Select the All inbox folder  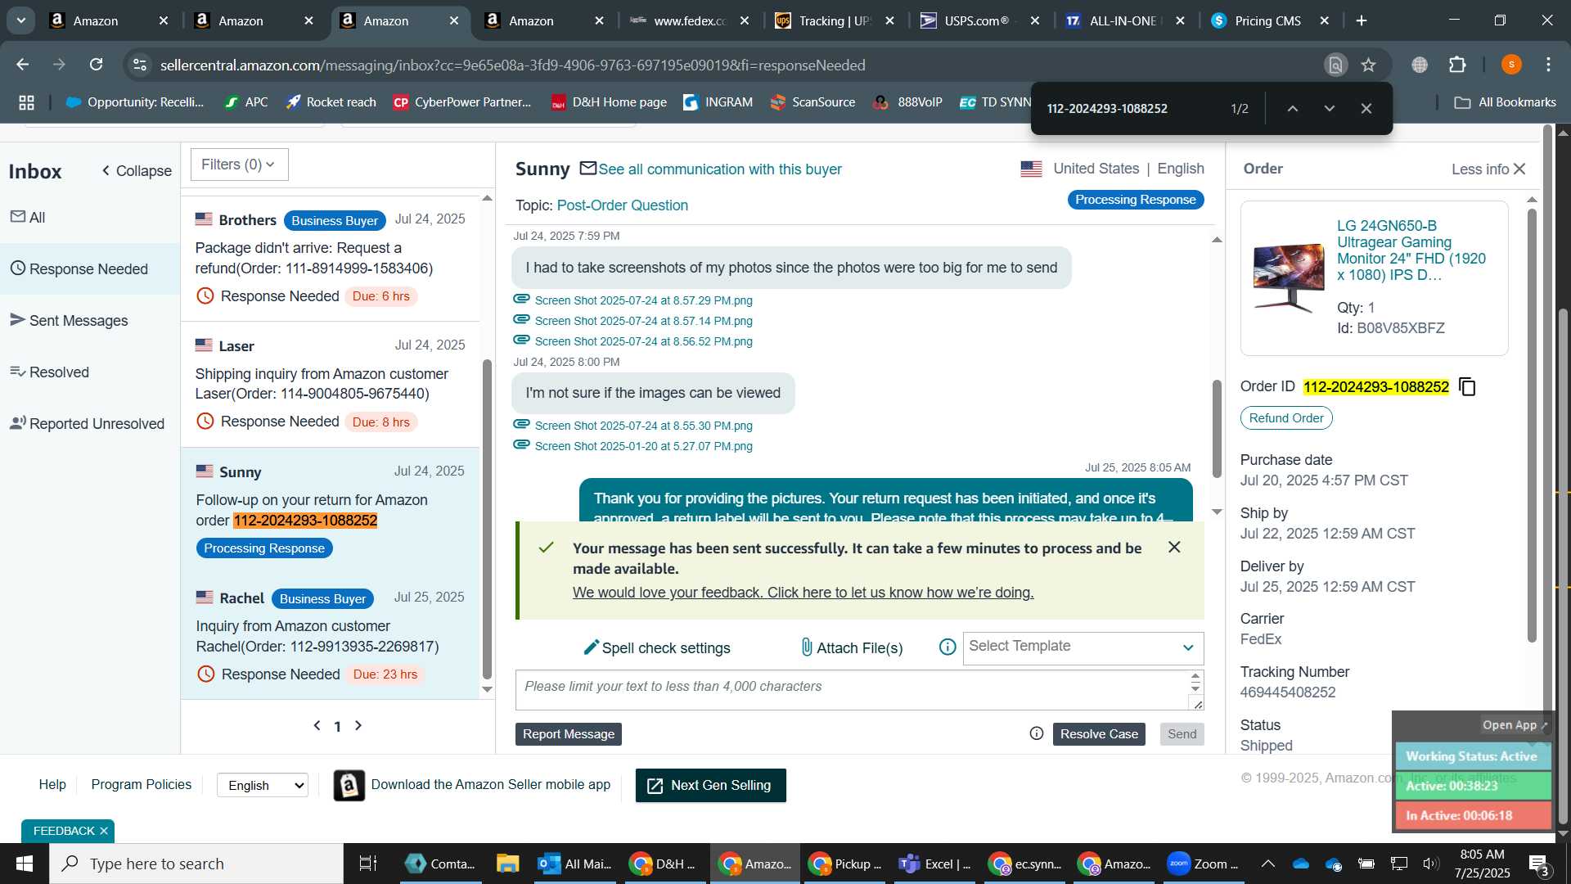pyautogui.click(x=90, y=217)
